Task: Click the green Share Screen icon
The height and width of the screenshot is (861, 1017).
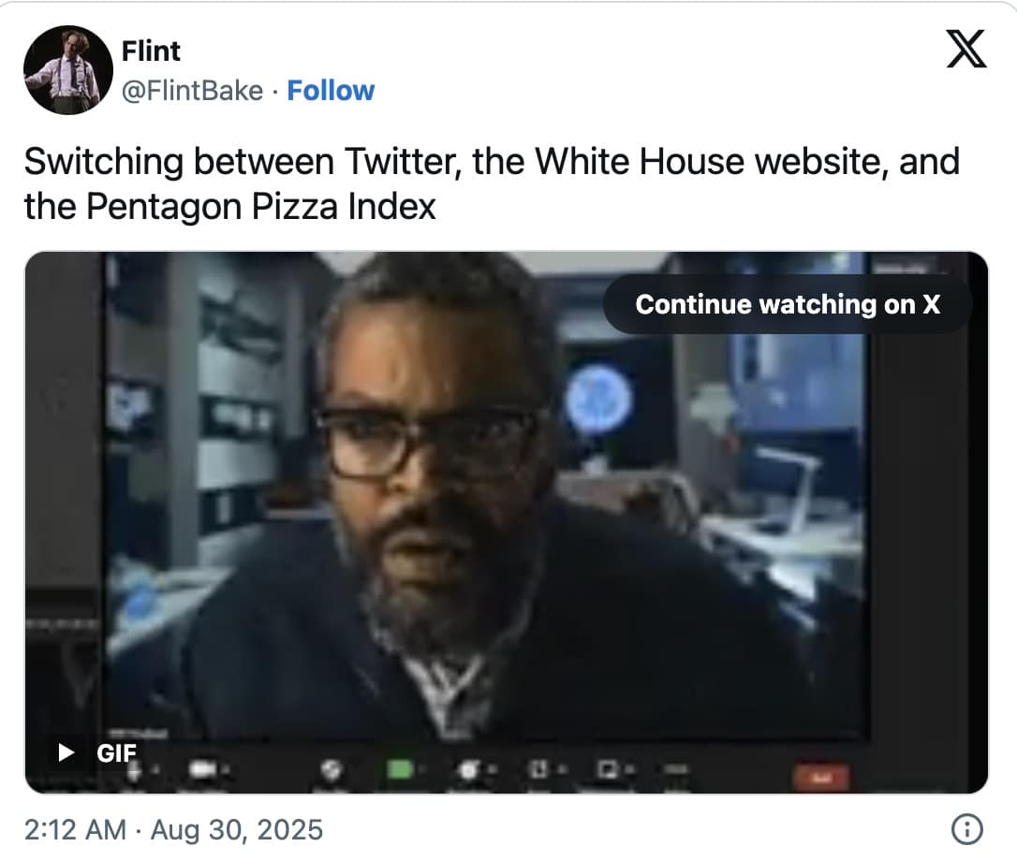Action: [398, 770]
